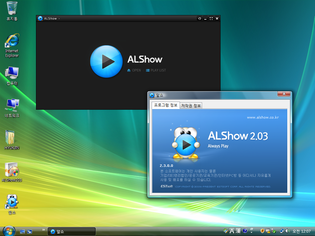Click the version text 2.3.0.0

point(166,166)
